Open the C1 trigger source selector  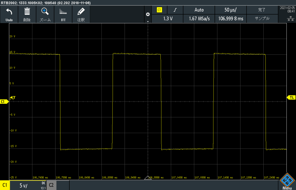(159, 10)
